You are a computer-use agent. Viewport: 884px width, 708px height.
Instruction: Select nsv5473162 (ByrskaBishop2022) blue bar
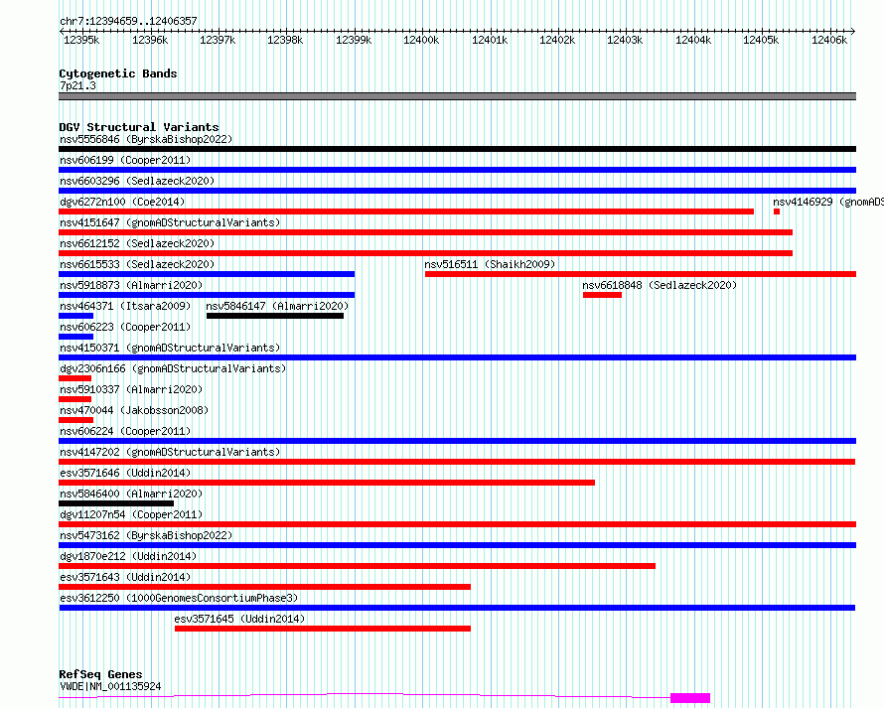click(457, 545)
